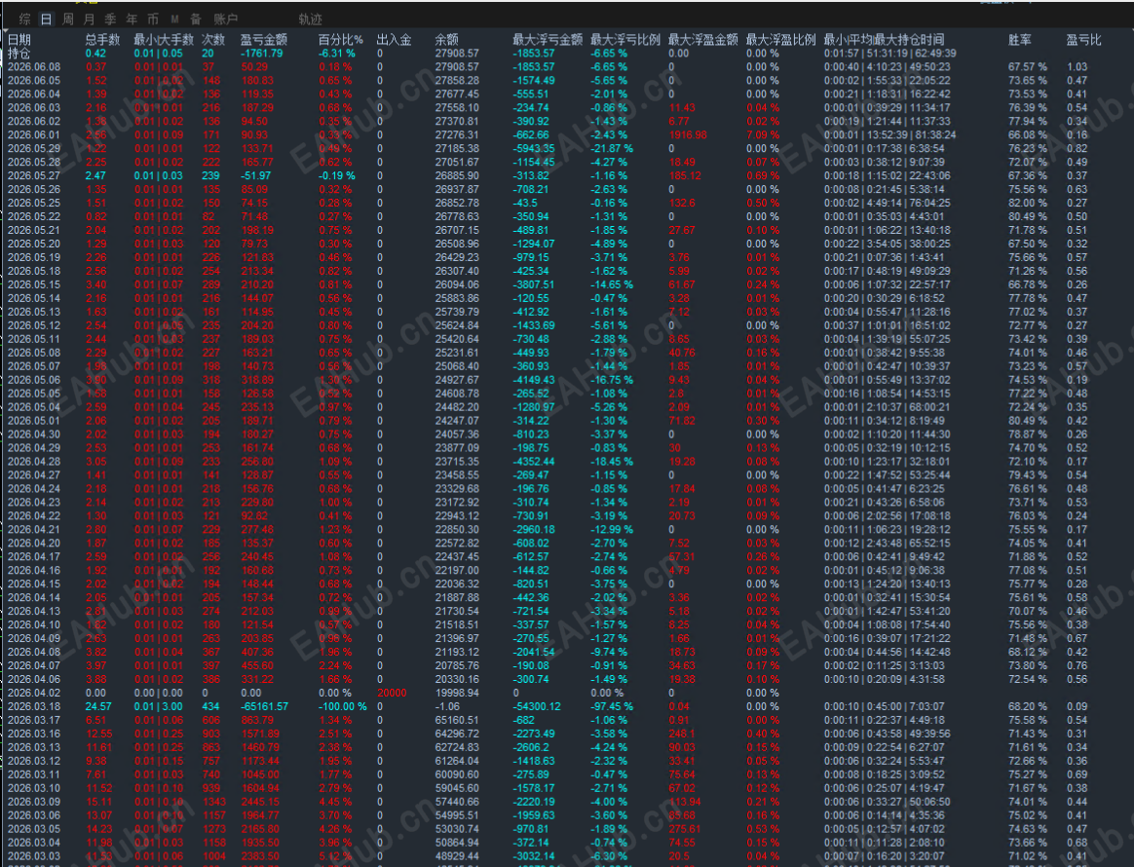Viewport: 1134px width, 867px height.
Task: Select the 日 daily tab
Action: 47,19
